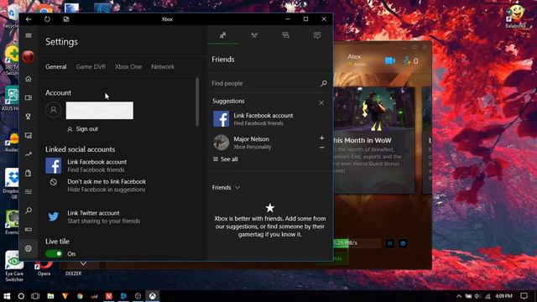The image size is (537, 302).
Task: Switch to the Parties pane icon
Action: pyautogui.click(x=254, y=35)
